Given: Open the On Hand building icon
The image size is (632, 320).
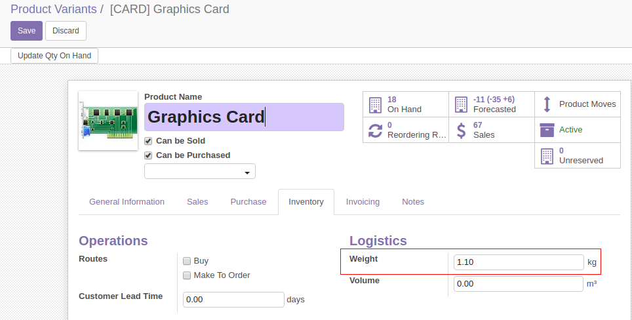Looking at the screenshot, I should coord(375,104).
